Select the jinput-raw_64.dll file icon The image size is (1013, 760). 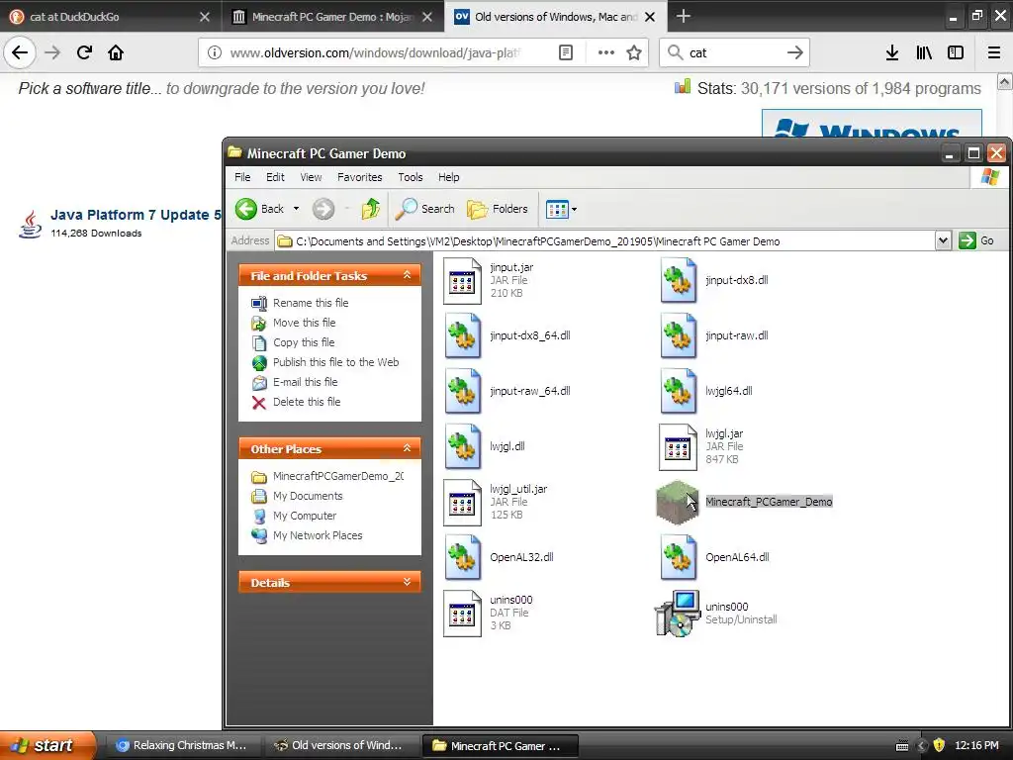(x=462, y=392)
